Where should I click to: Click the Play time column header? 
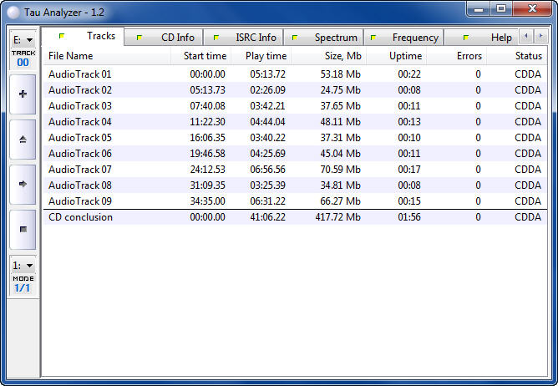(x=267, y=56)
